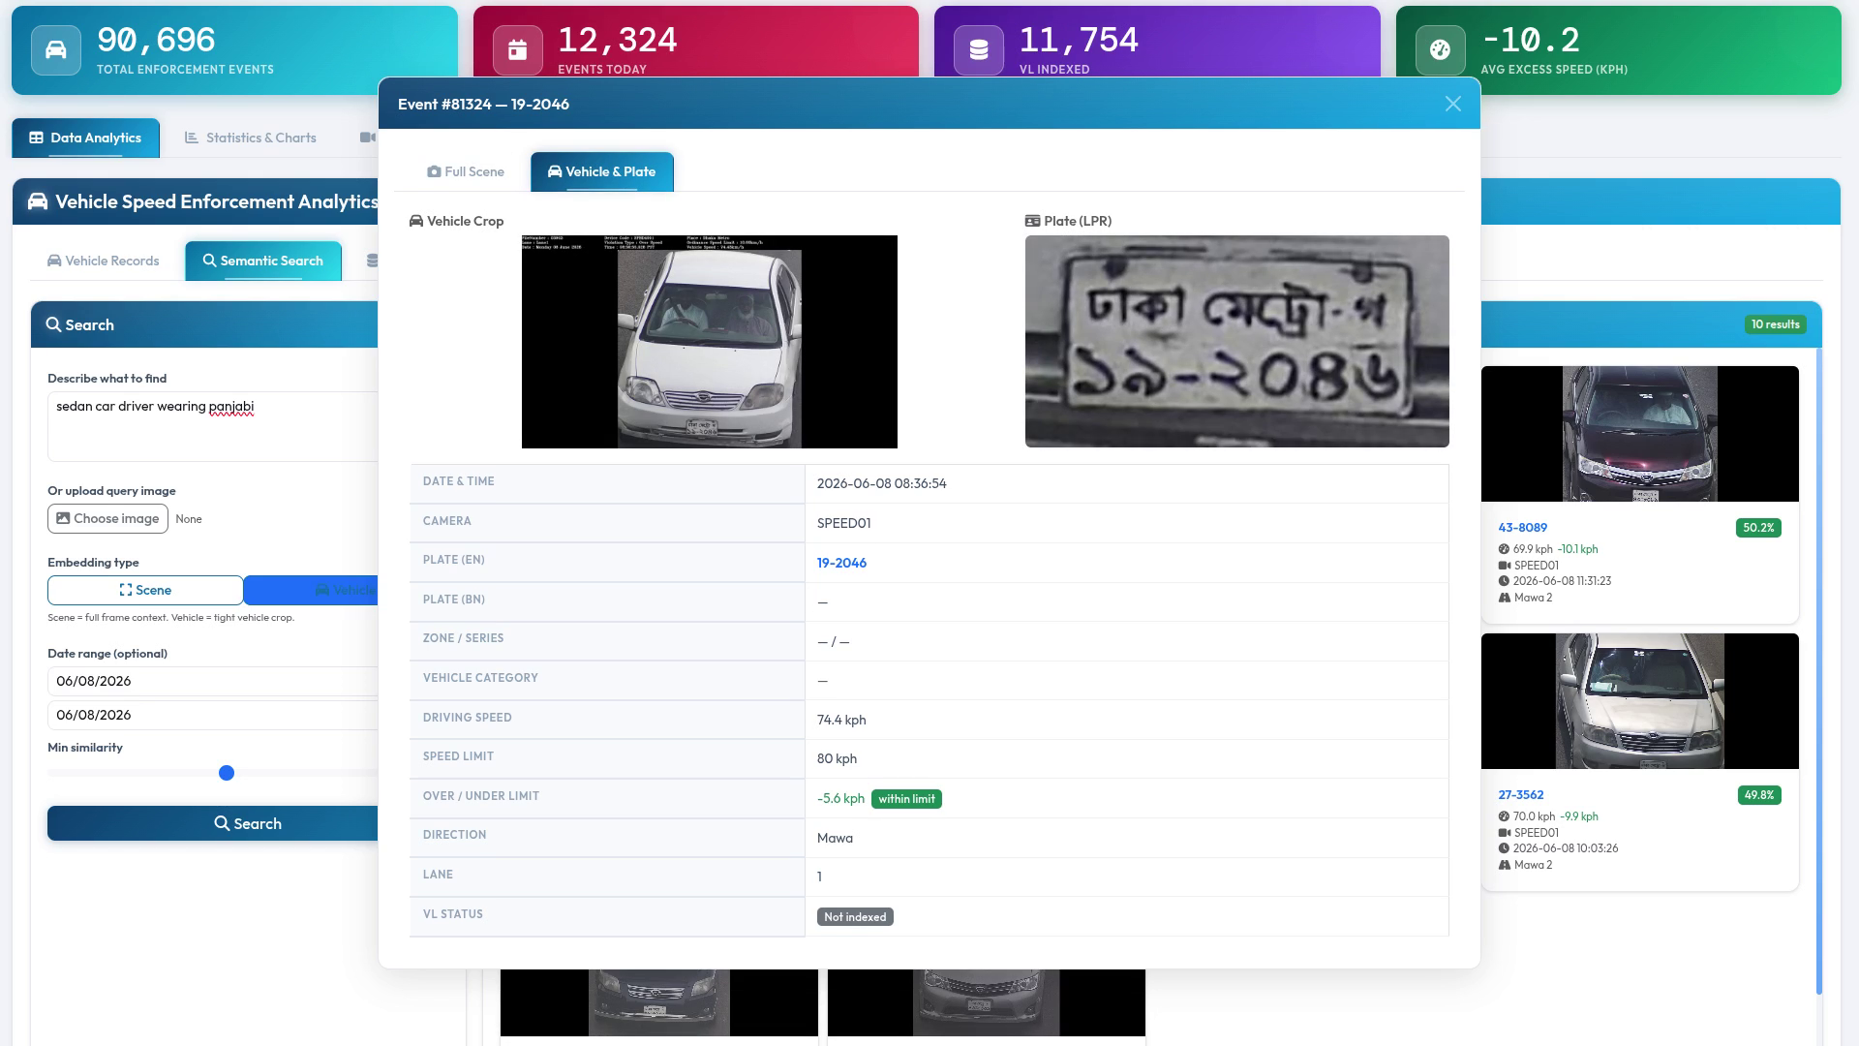Open result plate link 27-3562
1859x1046 pixels.
tap(1520, 795)
